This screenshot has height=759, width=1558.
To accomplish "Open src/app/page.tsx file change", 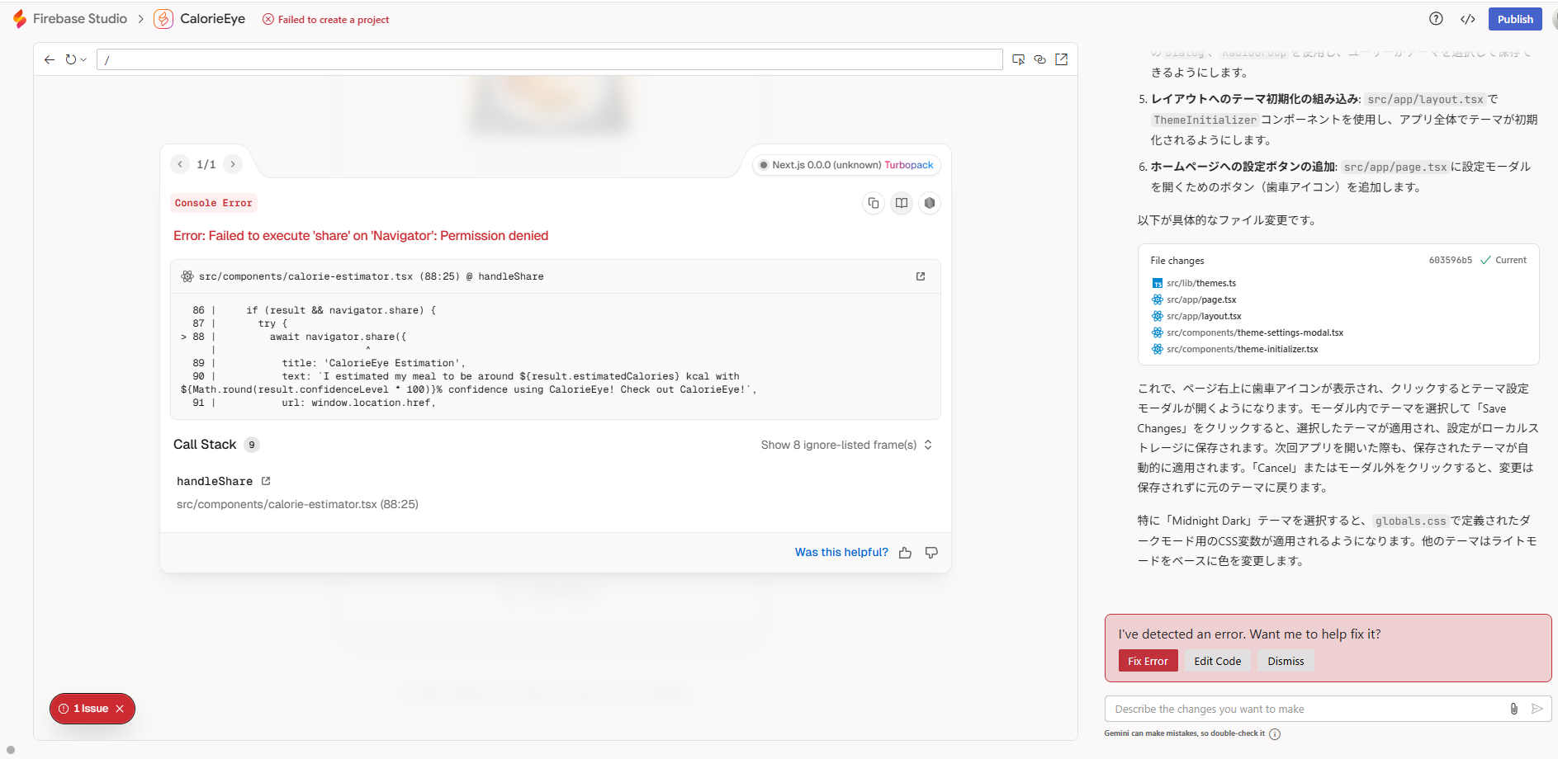I will pyautogui.click(x=1200, y=299).
